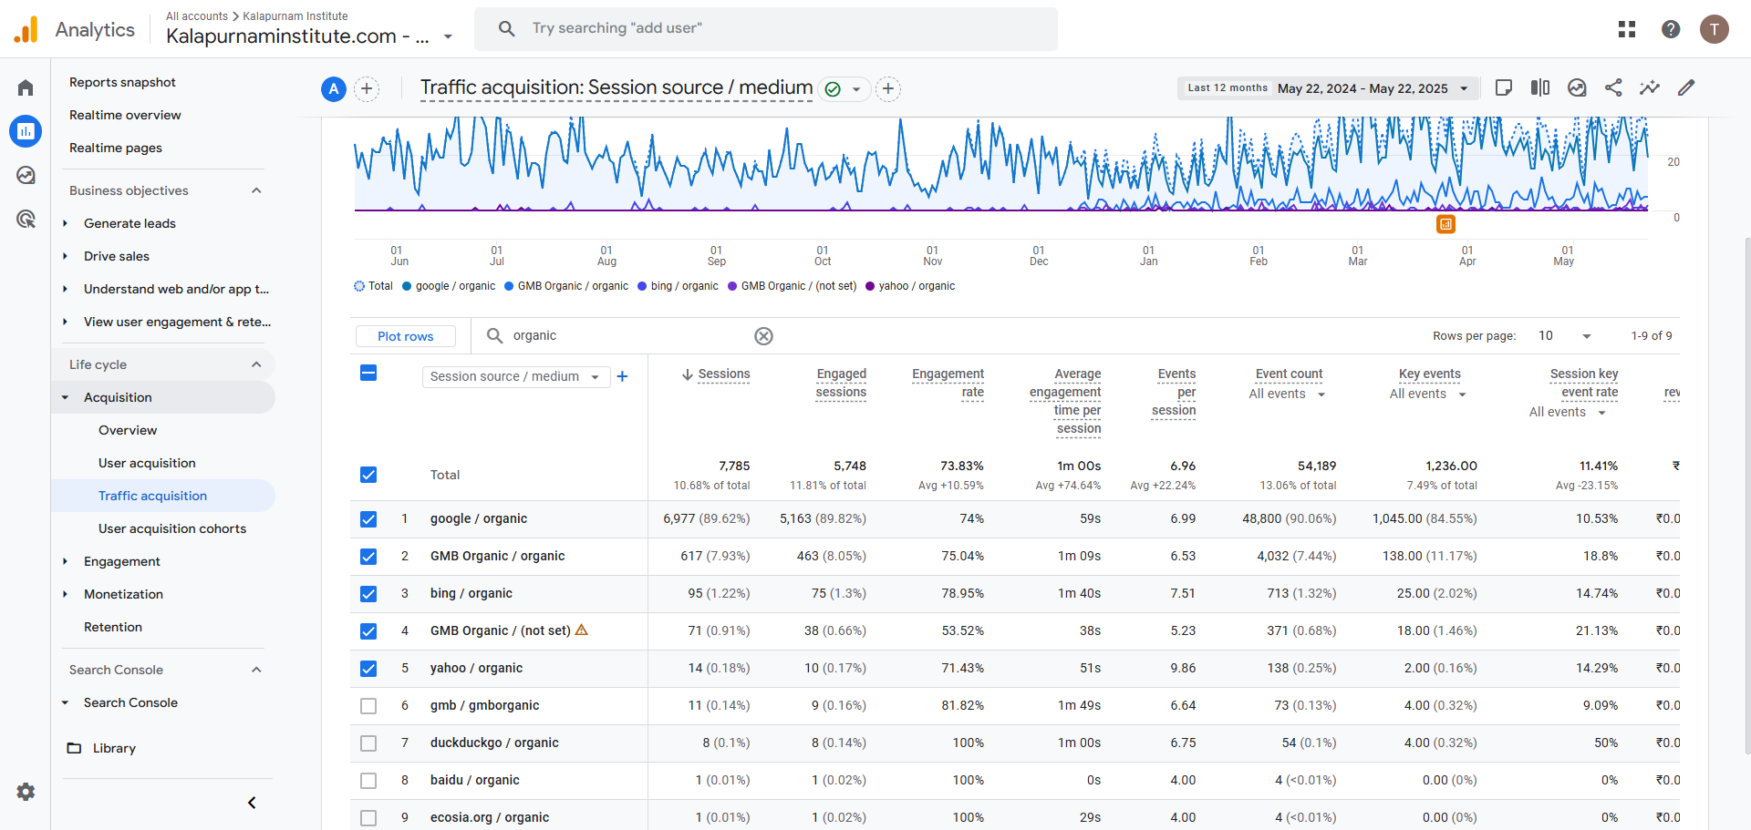
Task: Open the Home icon in left rail
Action: tap(26, 87)
